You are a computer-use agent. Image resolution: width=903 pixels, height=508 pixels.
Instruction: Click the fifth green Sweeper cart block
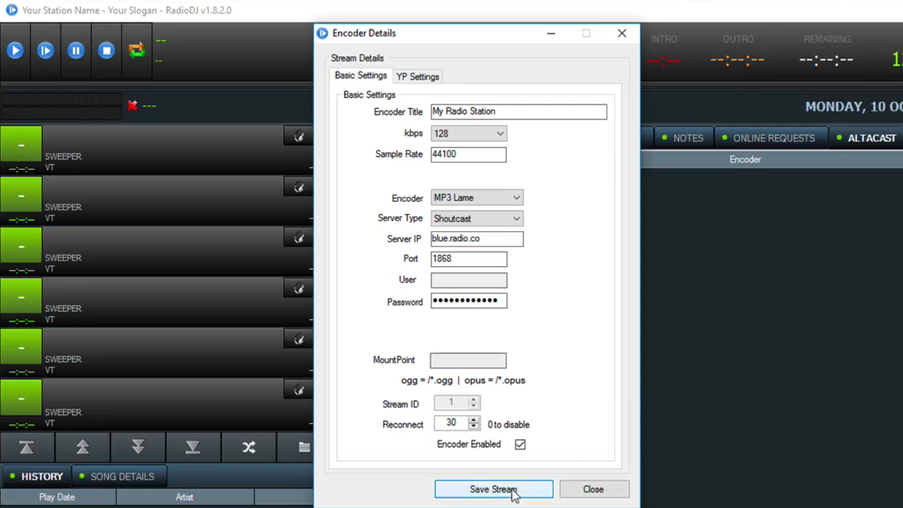pos(21,347)
